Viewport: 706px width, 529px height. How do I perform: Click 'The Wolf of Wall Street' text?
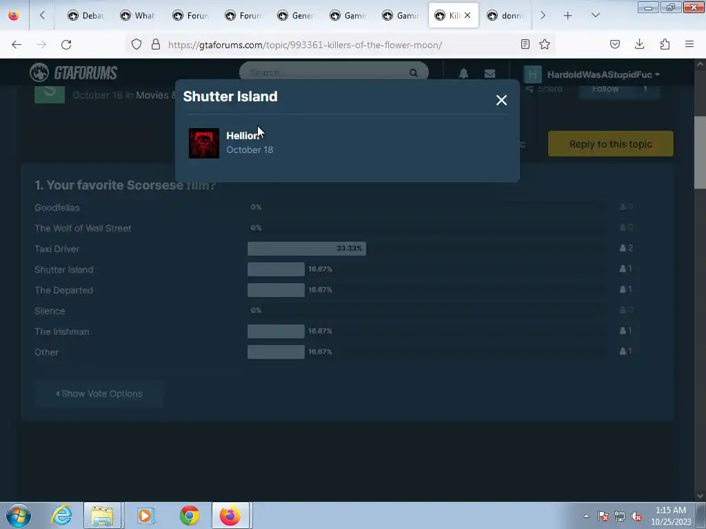pyautogui.click(x=83, y=228)
